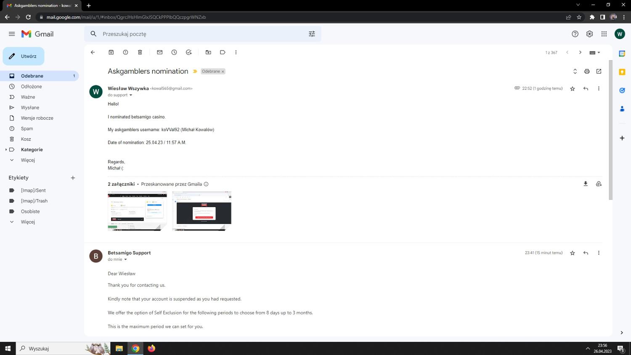This screenshot has width=631, height=355.
Task: Click the Add to Tasks icon
Action: (x=189, y=52)
